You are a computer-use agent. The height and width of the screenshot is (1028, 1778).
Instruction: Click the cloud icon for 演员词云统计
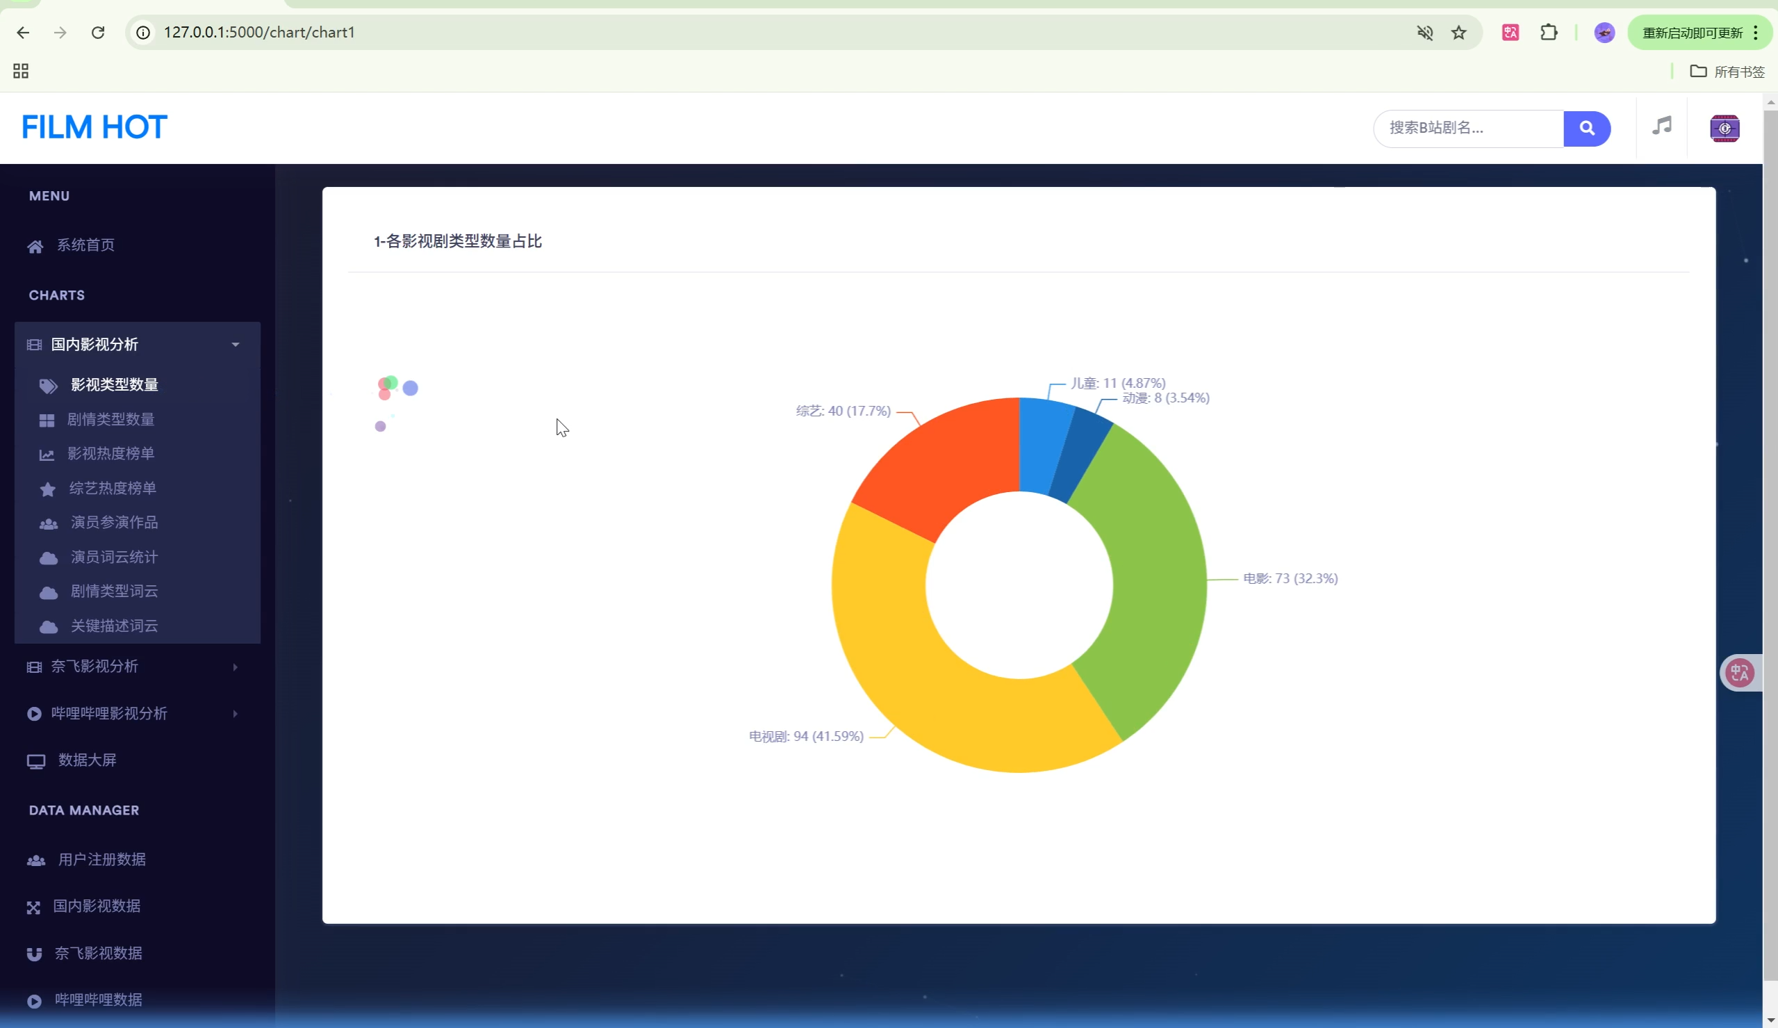(x=48, y=557)
